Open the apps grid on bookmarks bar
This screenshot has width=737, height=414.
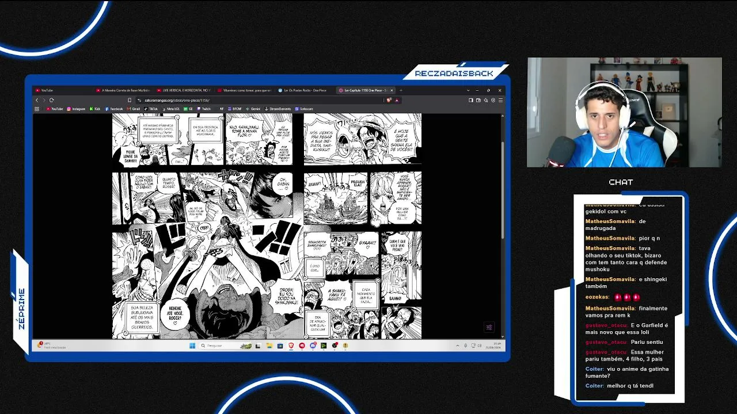37,109
